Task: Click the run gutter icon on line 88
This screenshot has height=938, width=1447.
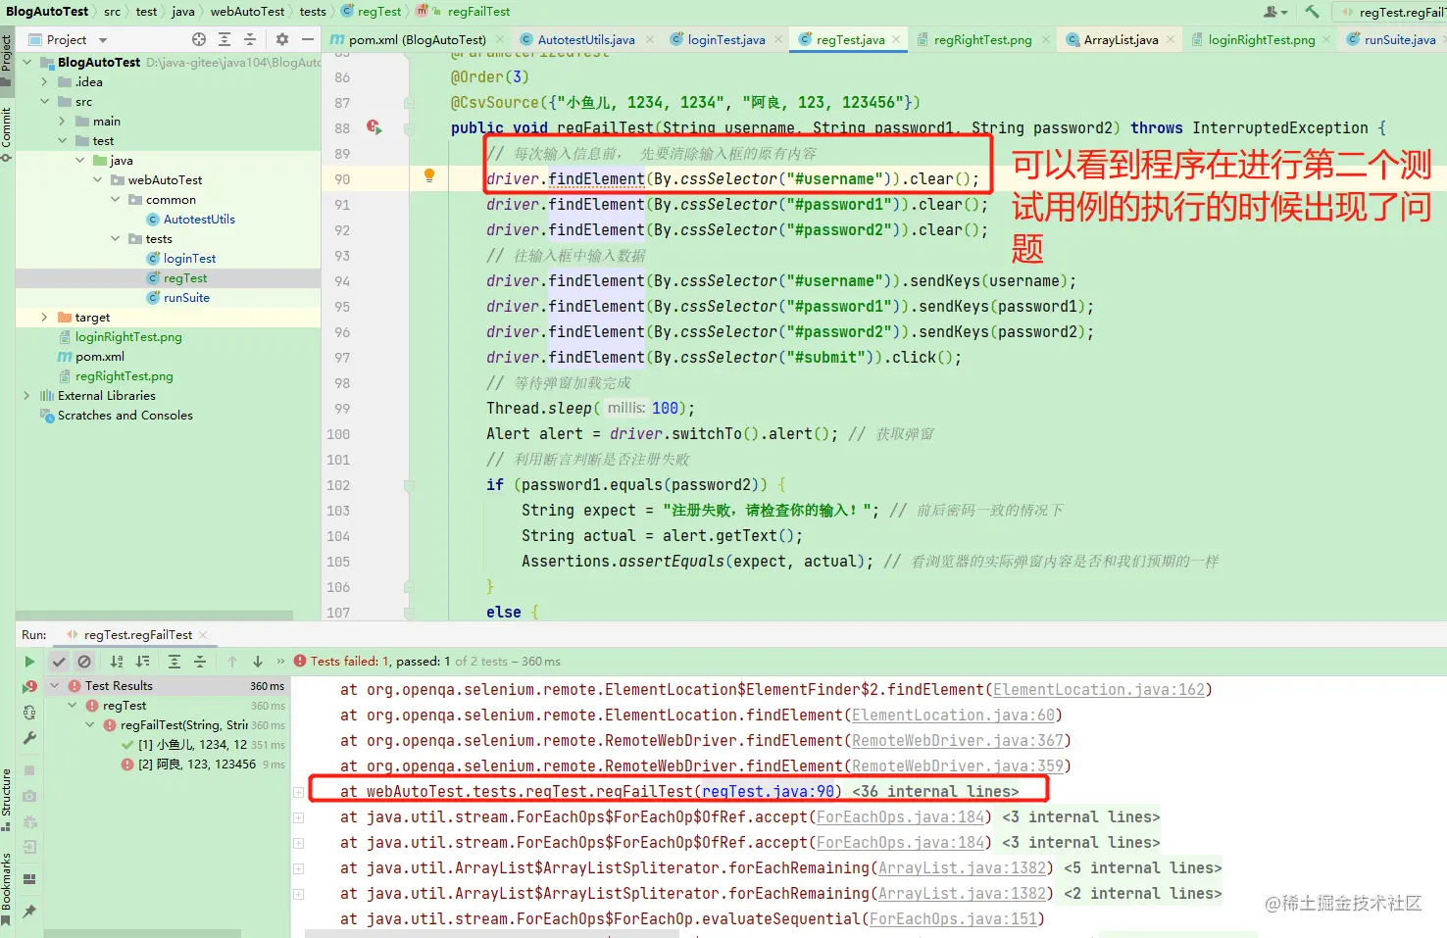Action: point(374,127)
